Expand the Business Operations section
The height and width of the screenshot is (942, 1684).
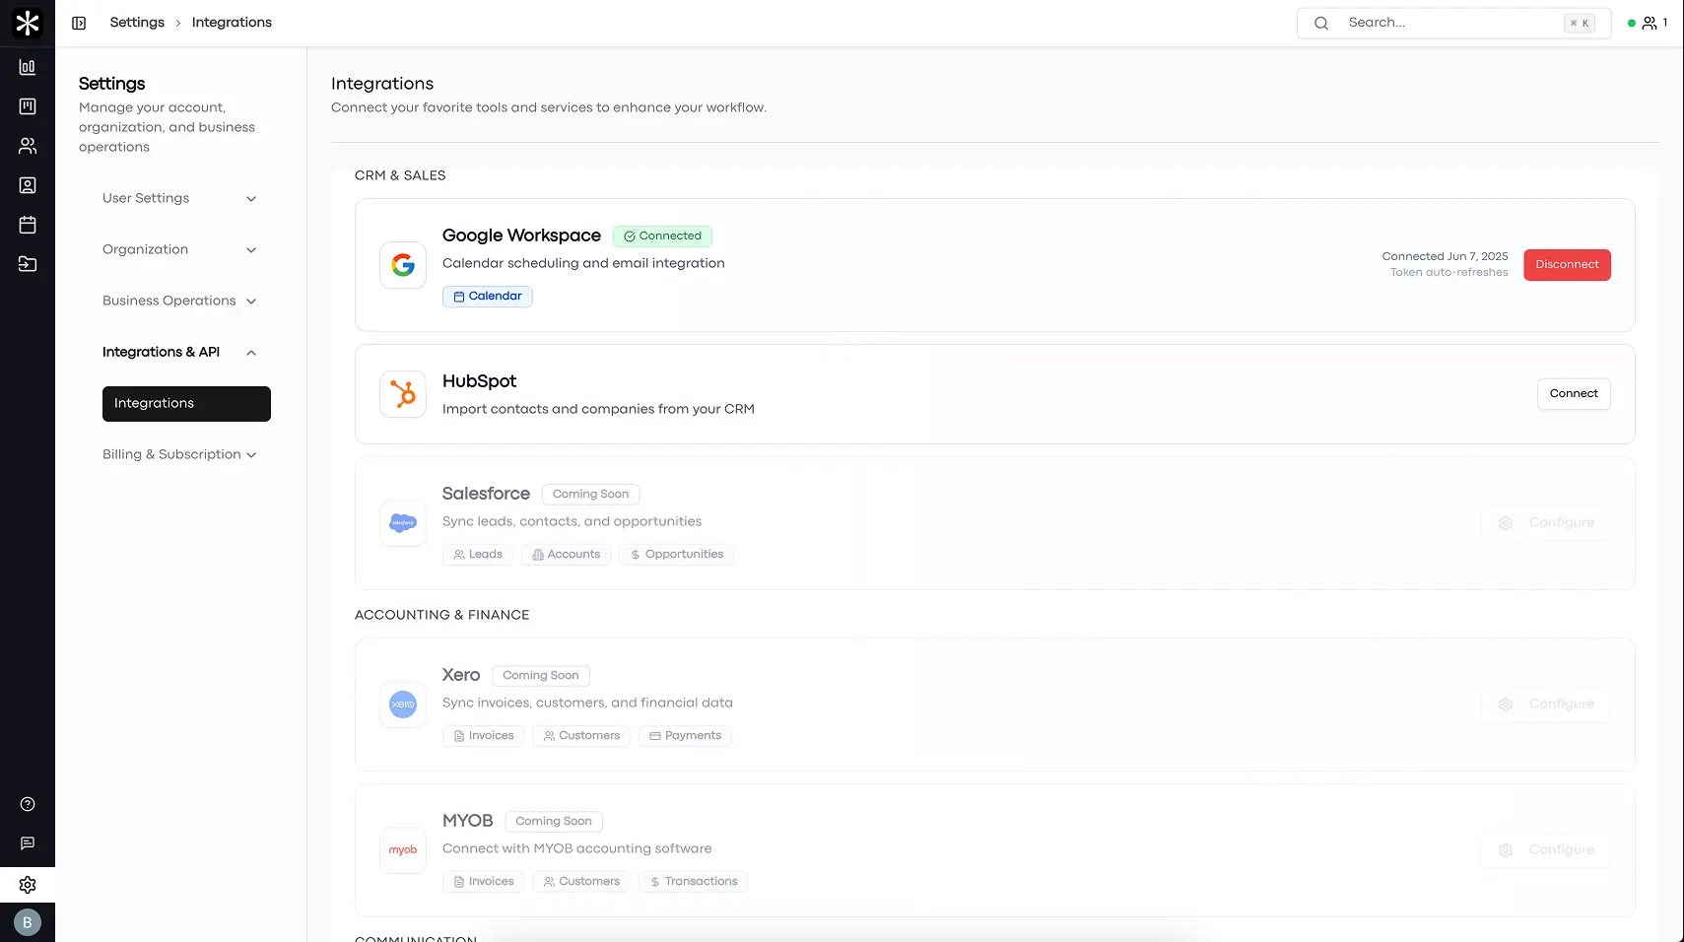point(178,301)
